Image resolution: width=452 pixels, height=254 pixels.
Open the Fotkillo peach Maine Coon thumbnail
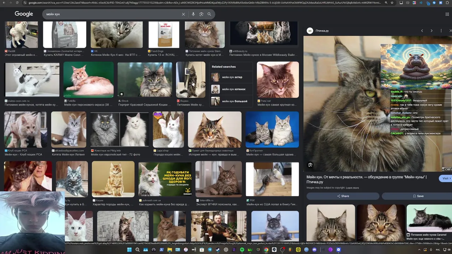click(89, 80)
